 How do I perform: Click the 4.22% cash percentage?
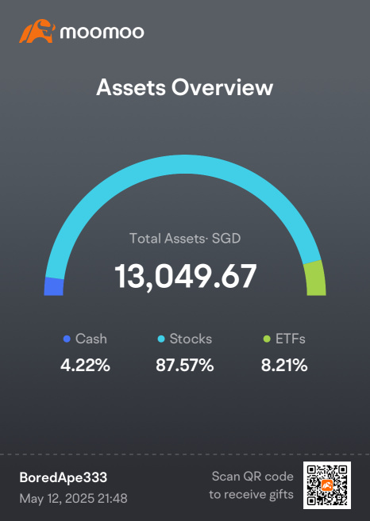[85, 366]
